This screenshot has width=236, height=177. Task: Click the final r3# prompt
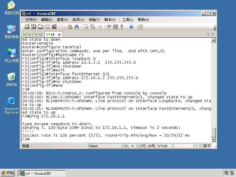[x=26, y=139]
